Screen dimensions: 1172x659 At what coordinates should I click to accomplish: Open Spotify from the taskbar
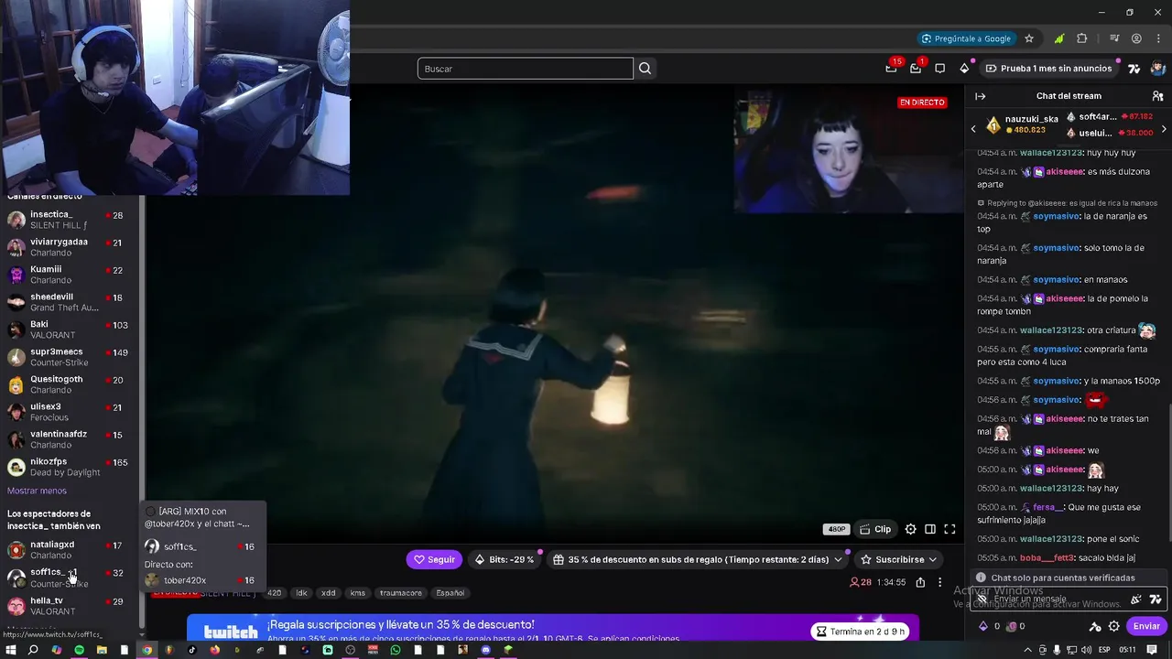point(79,650)
